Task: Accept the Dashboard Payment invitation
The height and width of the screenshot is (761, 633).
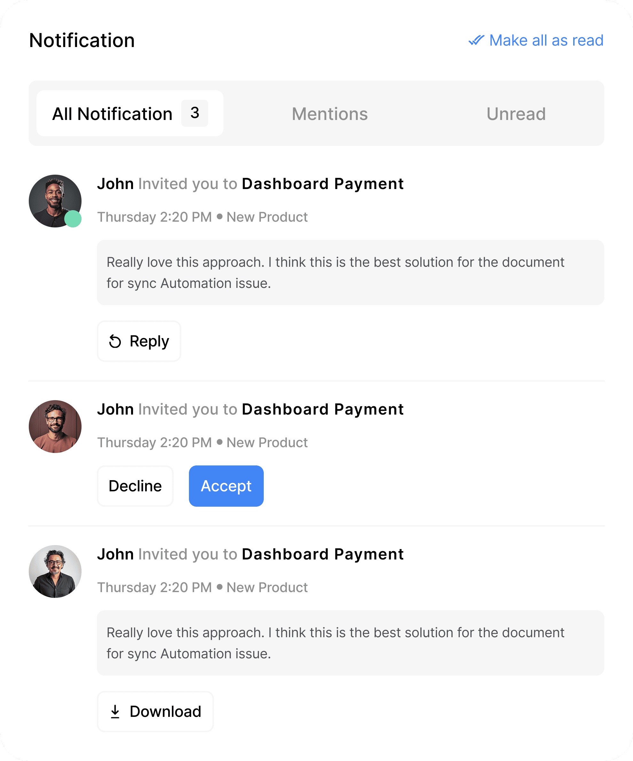Action: coord(226,486)
